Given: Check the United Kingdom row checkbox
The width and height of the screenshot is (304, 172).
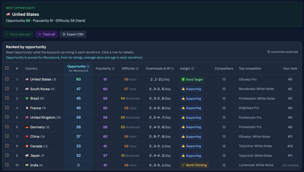Looking at the screenshot, I should [x=7, y=117].
